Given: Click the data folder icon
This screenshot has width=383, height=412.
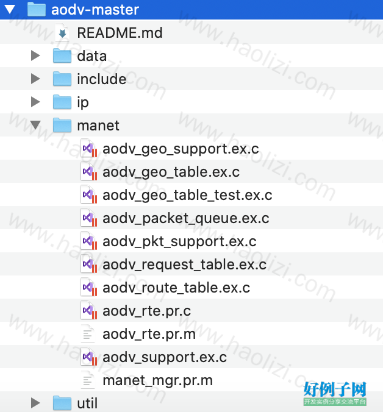Looking at the screenshot, I should point(62,55).
